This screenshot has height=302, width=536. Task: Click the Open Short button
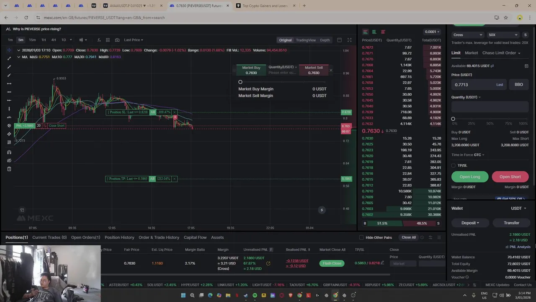510,177
